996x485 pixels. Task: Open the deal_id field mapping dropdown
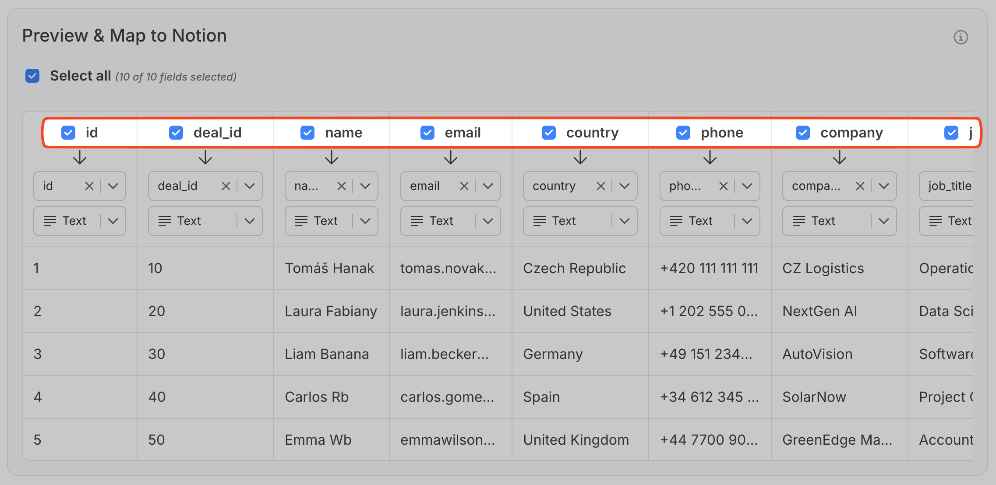(x=249, y=186)
